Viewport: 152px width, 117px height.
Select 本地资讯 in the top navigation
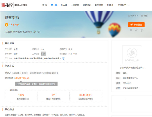click(87, 5)
